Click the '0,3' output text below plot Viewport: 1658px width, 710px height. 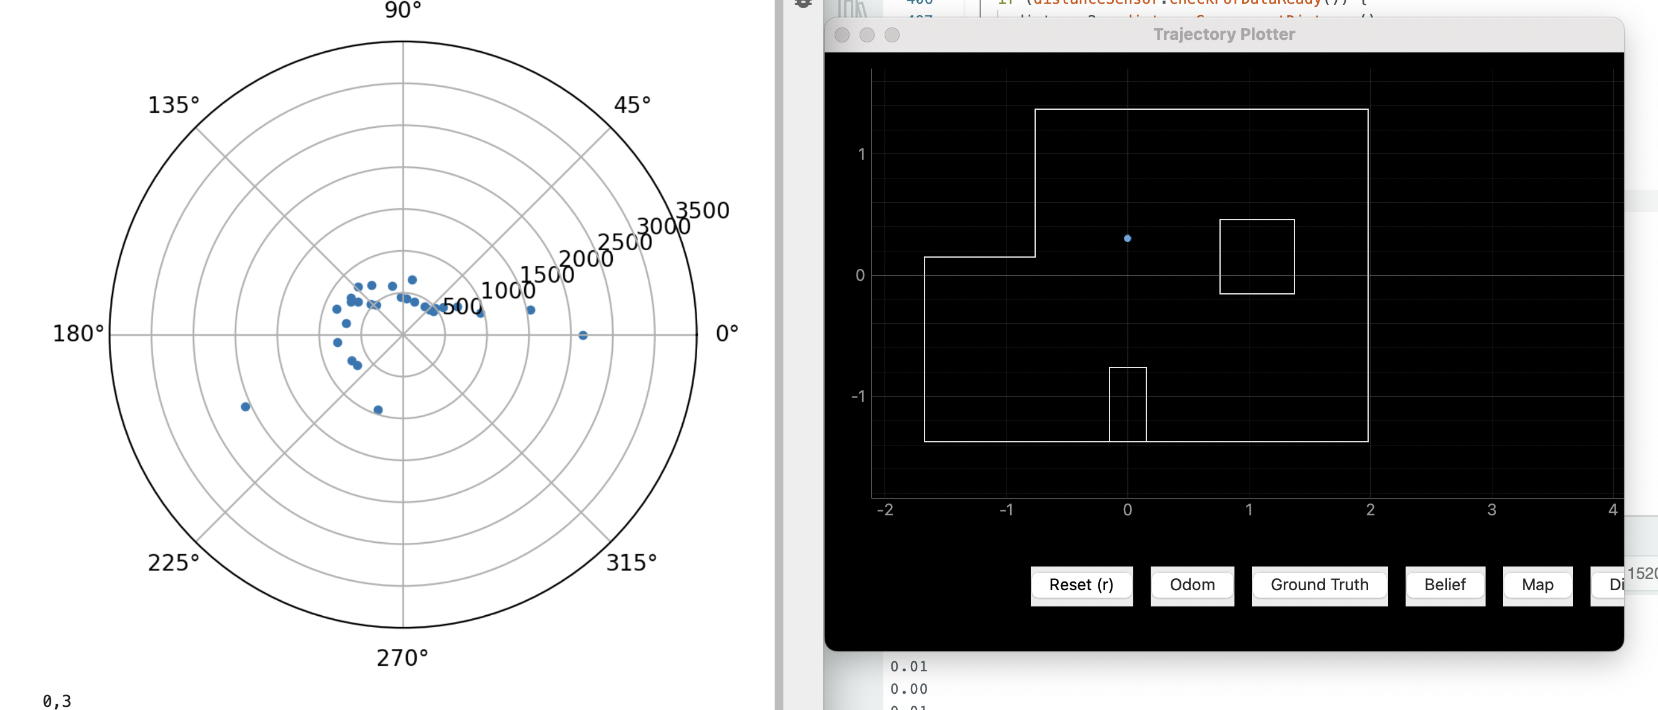(57, 701)
